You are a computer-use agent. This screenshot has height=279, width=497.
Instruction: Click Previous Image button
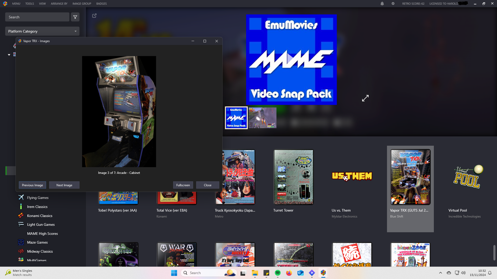click(32, 185)
